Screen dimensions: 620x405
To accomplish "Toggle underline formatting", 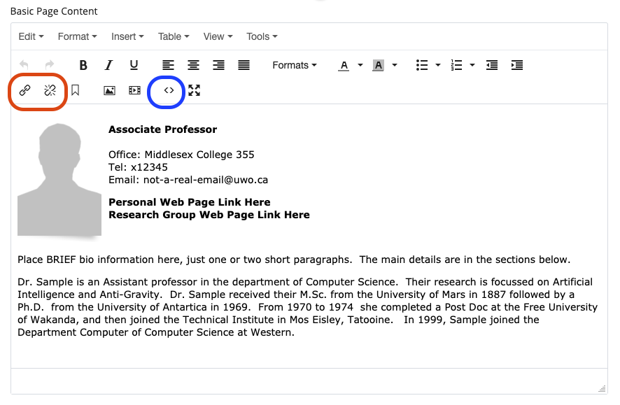I will 134,65.
